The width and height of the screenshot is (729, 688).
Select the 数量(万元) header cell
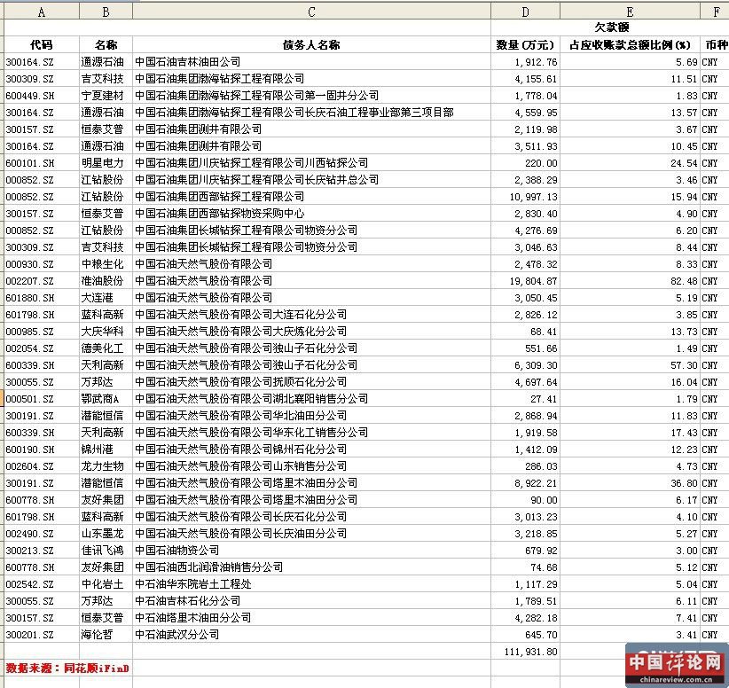pyautogui.click(x=525, y=44)
